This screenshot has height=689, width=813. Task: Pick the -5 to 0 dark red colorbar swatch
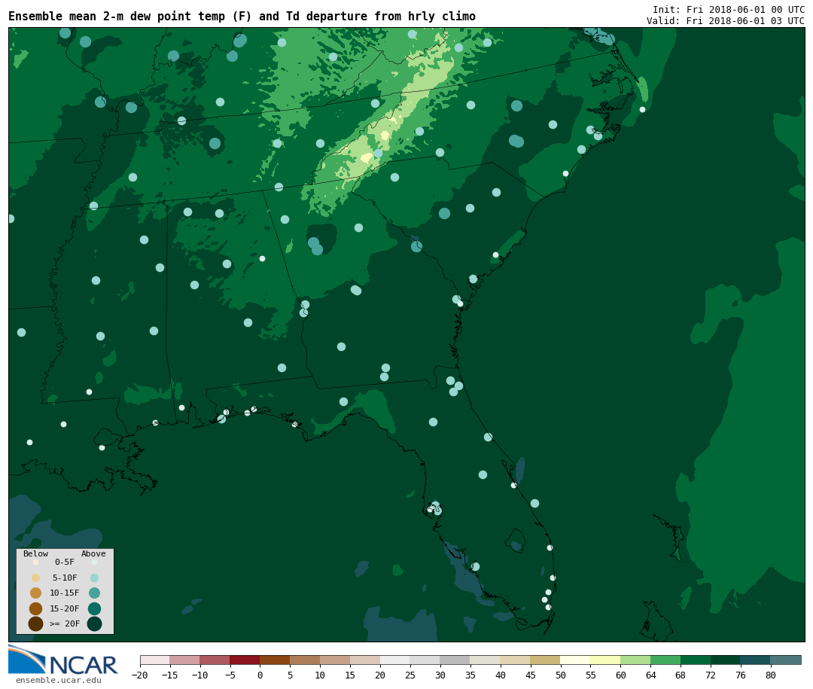point(245,660)
